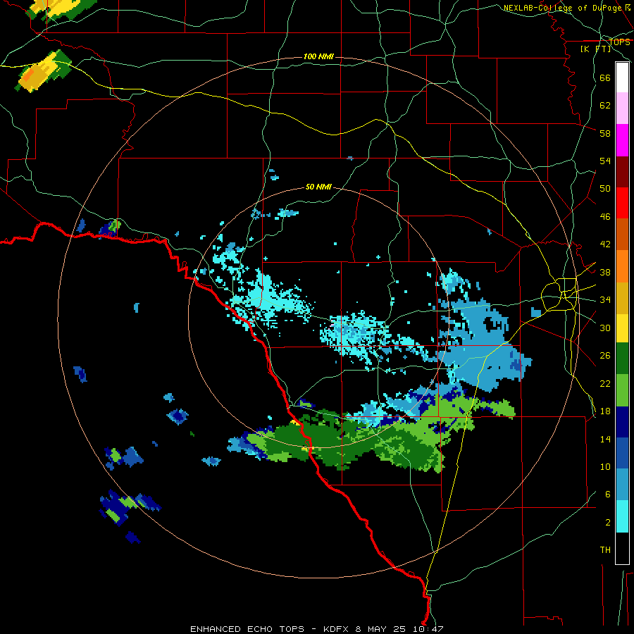Click the TH legend threshold label
The image size is (634, 634).
click(605, 550)
